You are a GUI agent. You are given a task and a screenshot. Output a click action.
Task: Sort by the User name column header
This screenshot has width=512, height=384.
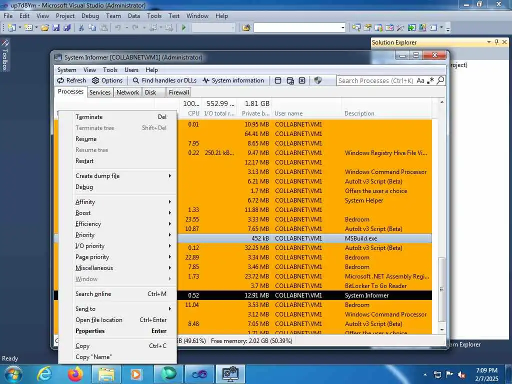tap(288, 113)
